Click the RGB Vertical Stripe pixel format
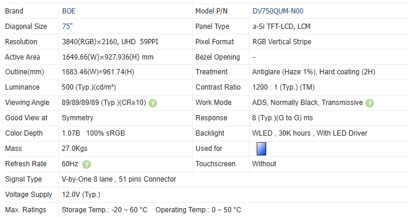This screenshot has height=217, width=408. (x=282, y=42)
